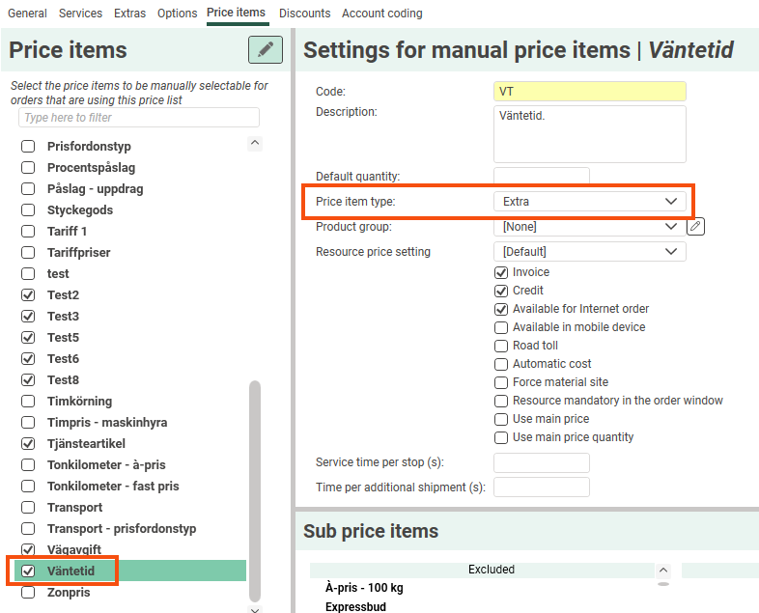Click the Default quantity input field
Screen dimensions: 759x613
(541, 177)
